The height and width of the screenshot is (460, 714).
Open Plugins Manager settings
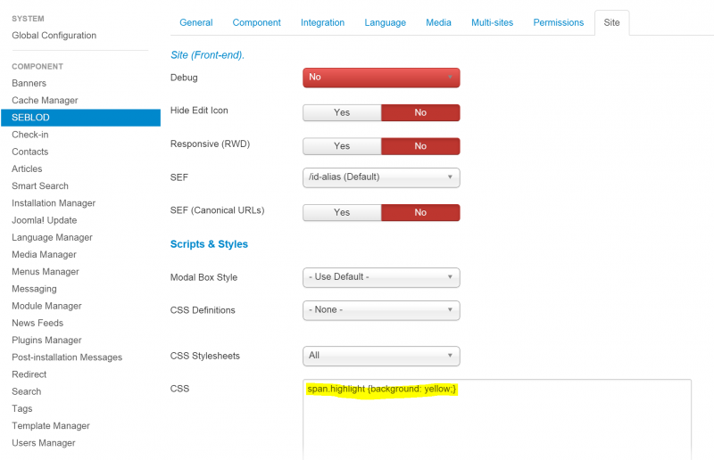point(47,341)
